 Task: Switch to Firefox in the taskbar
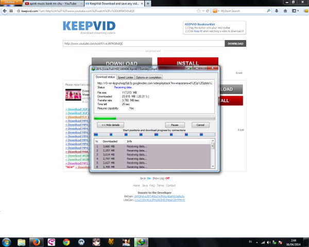point(36,242)
